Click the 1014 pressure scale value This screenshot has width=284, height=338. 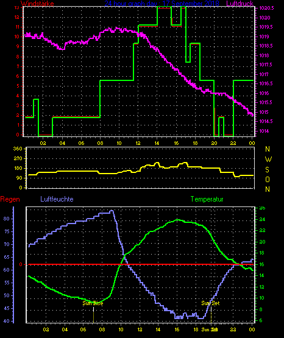[264, 131]
